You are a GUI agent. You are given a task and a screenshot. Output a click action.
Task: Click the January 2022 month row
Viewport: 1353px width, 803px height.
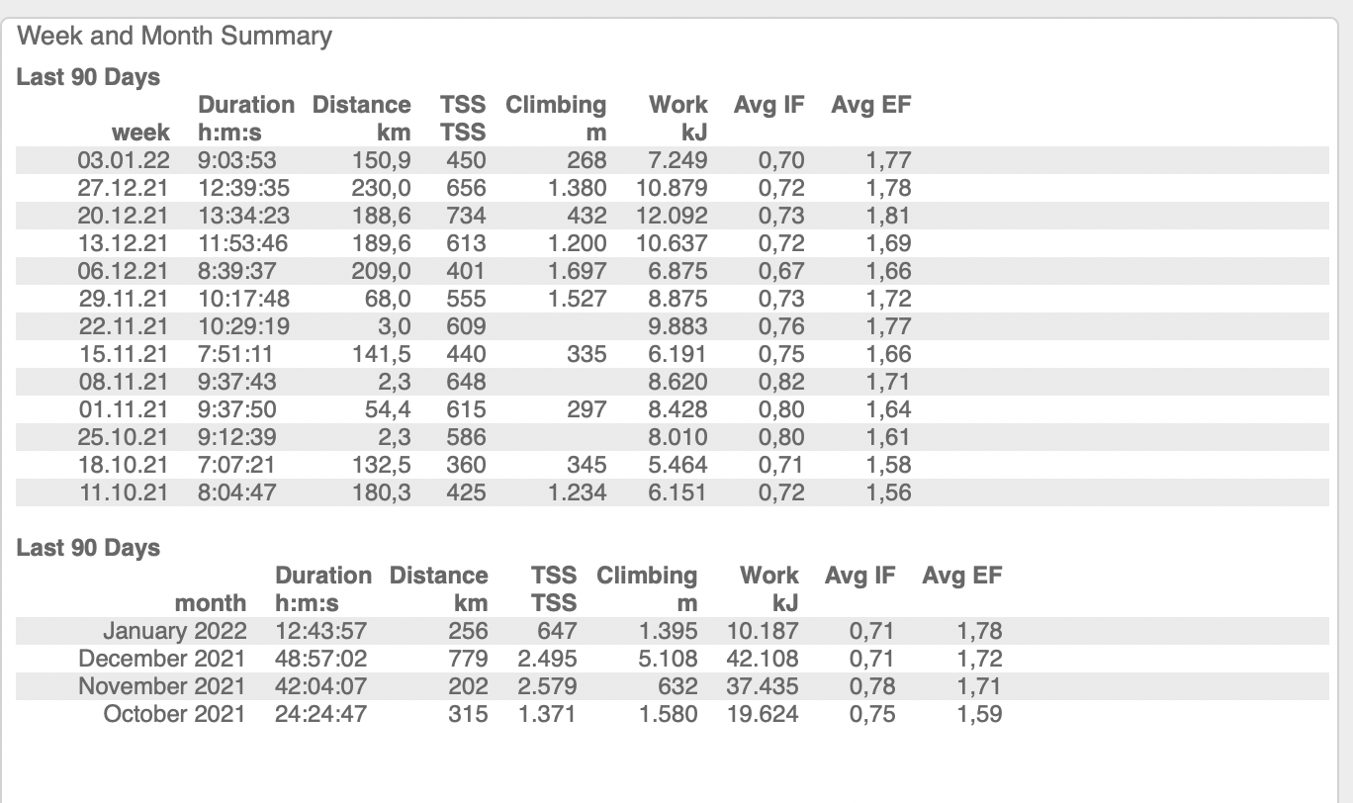tap(175, 631)
